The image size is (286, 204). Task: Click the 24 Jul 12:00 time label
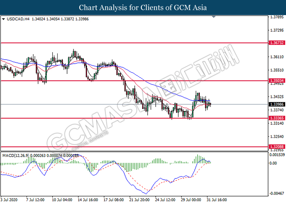pos(165,200)
